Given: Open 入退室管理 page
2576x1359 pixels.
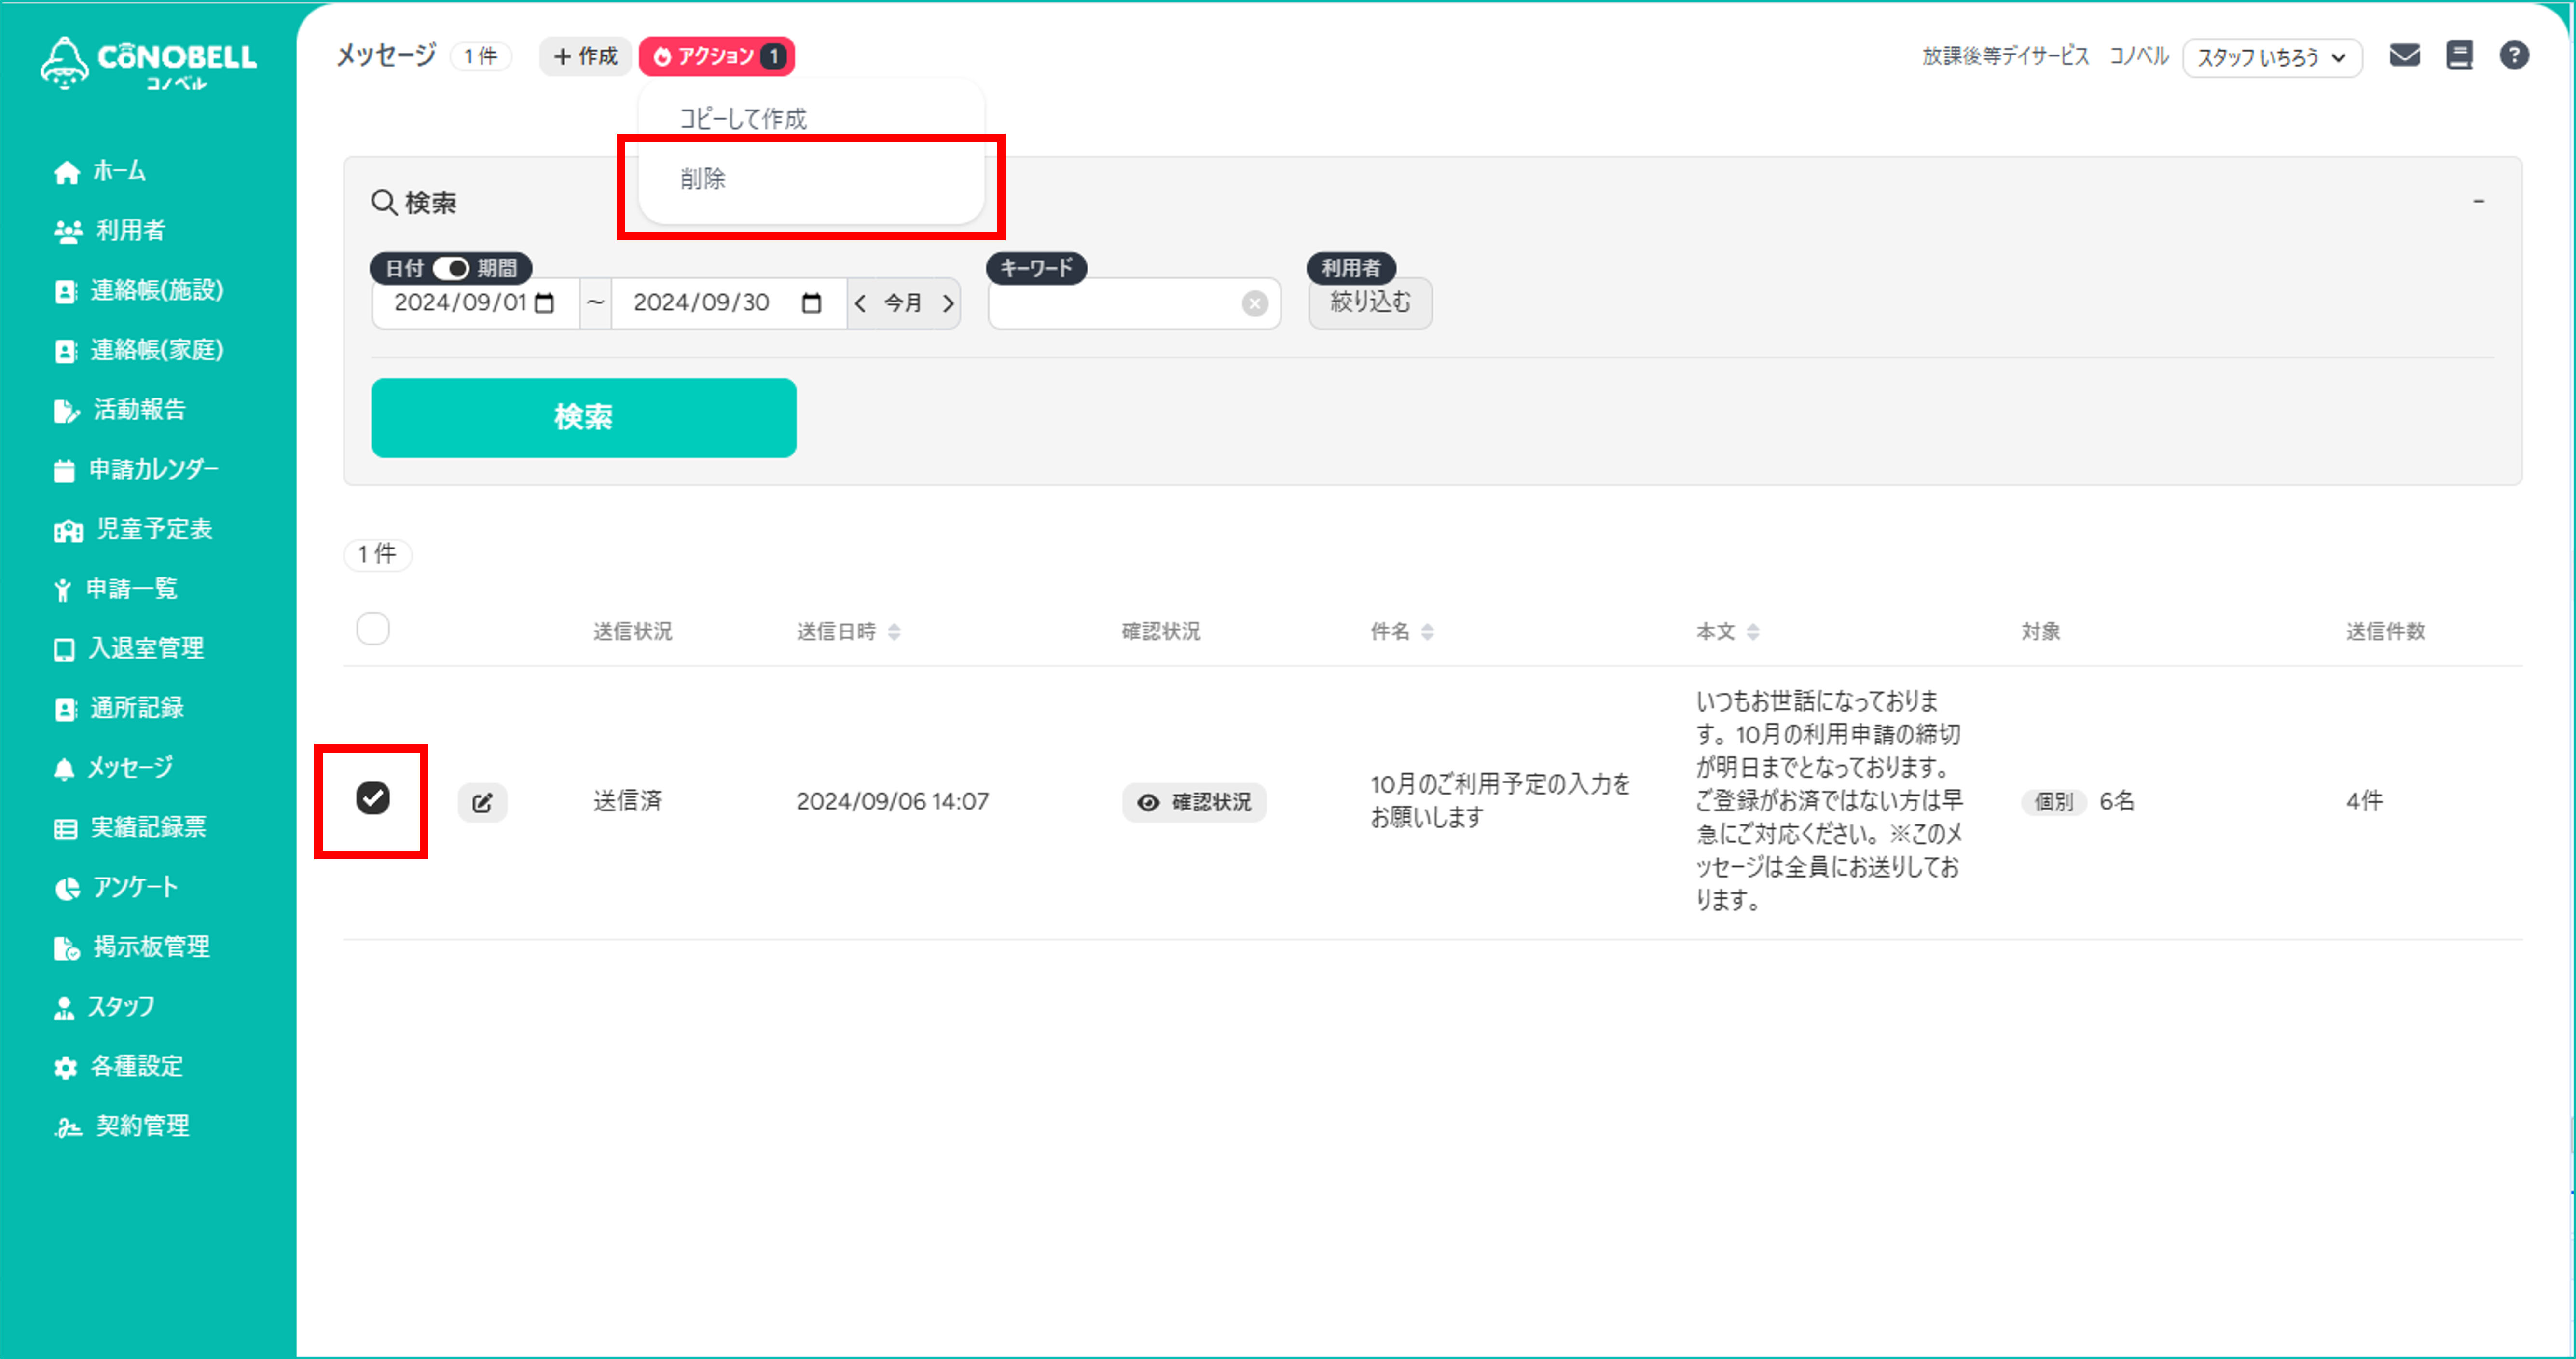Looking at the screenshot, I should (x=129, y=648).
